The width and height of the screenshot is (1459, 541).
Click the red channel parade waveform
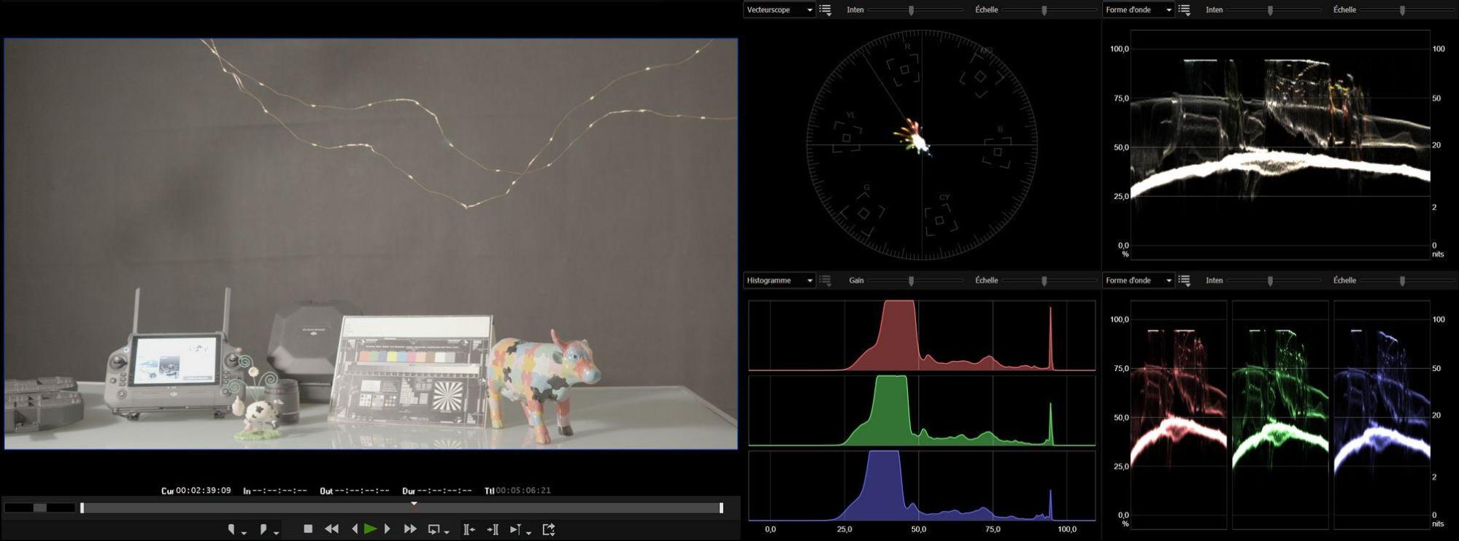(x=1178, y=415)
